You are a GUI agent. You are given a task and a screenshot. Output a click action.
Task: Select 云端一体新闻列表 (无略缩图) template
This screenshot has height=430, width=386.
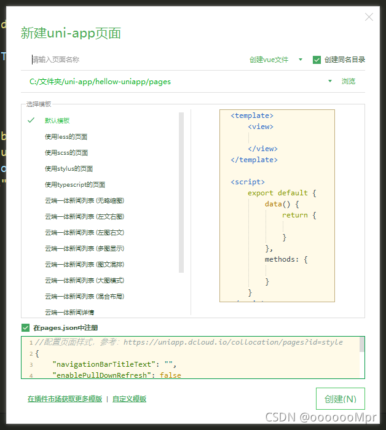[84, 200]
